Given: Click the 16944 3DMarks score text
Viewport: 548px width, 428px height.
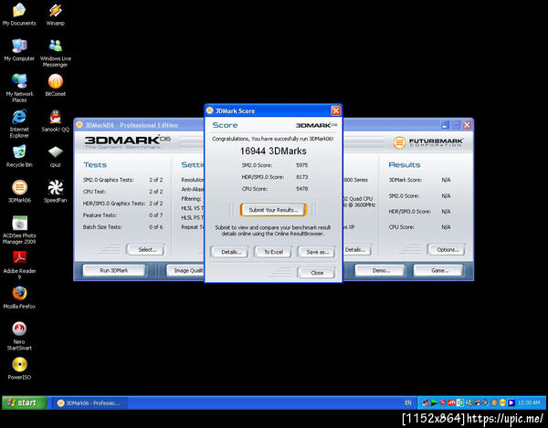Looking at the screenshot, I should [273, 151].
